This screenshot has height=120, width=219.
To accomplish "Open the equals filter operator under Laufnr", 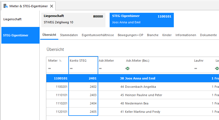I will [x=196, y=68].
